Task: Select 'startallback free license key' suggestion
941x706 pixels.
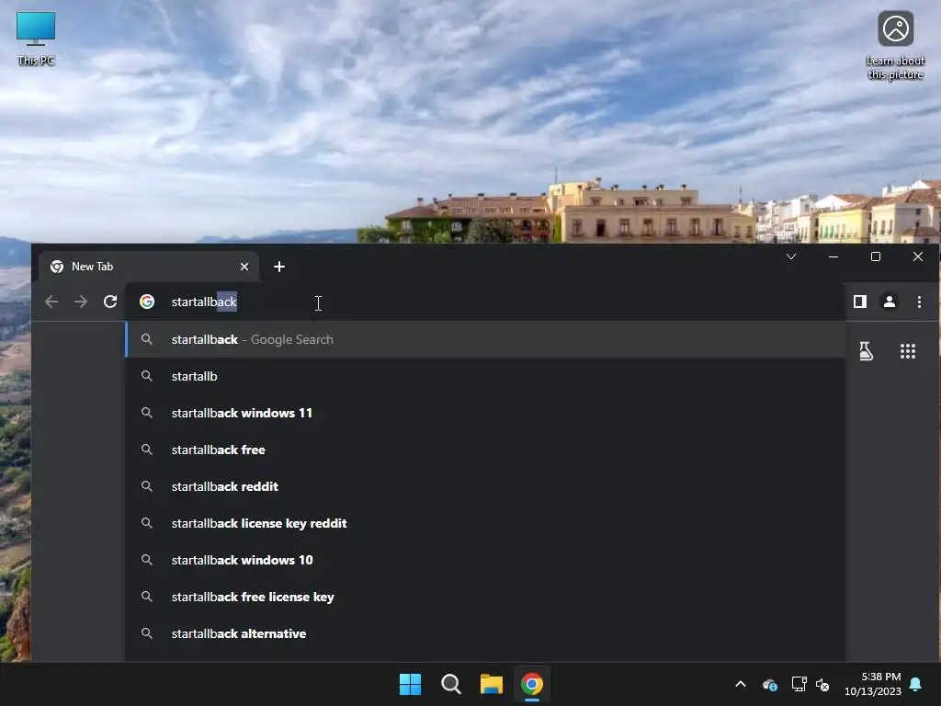Action: (x=485, y=597)
